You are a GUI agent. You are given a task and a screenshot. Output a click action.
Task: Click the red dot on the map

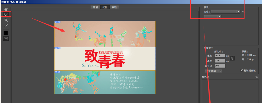[x=65, y=79]
